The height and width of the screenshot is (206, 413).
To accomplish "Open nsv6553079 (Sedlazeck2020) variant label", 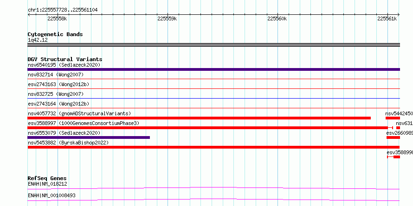I will 64,133.
